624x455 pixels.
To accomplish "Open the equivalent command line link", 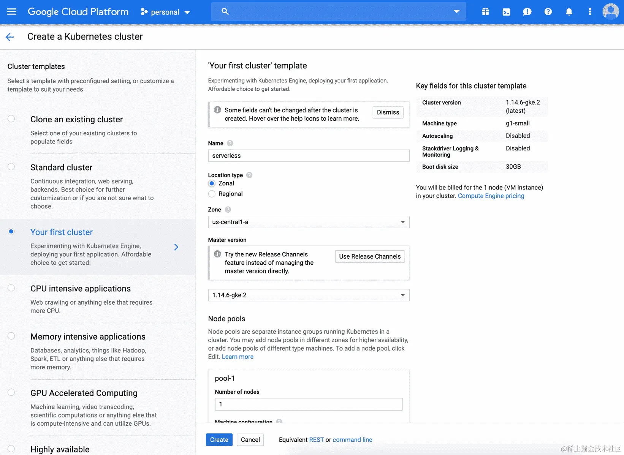I will point(352,440).
